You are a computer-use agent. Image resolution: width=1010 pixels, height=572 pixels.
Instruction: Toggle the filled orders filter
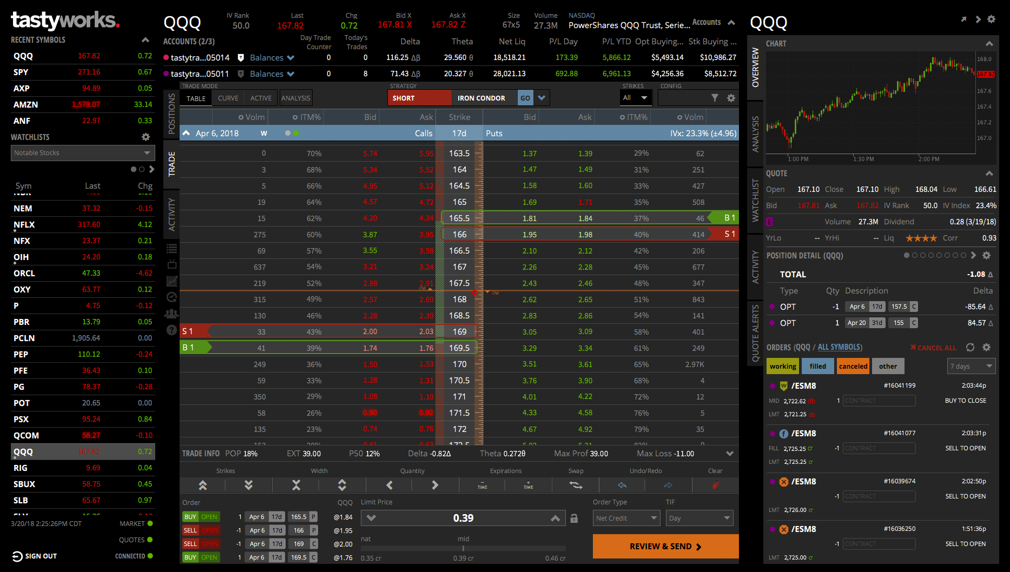(x=818, y=366)
